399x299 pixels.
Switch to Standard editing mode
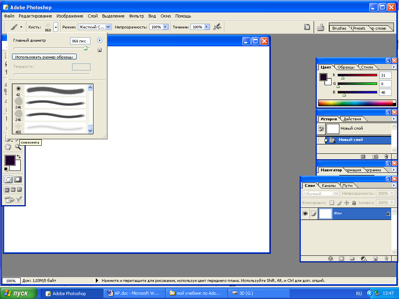tap(8, 179)
